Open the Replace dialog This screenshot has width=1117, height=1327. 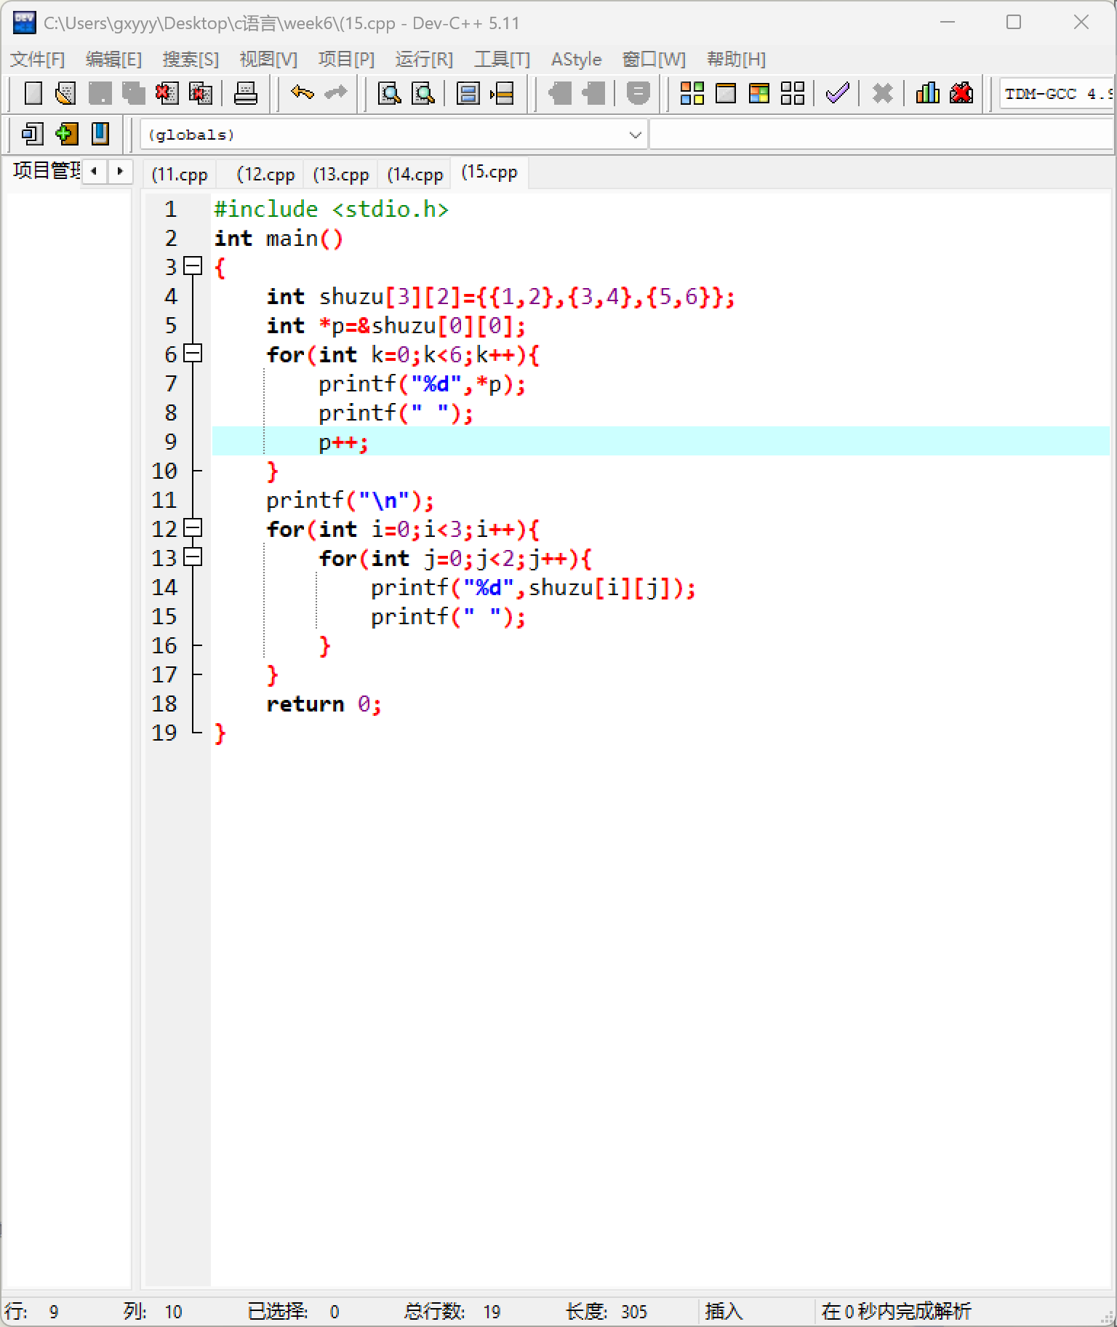click(x=423, y=93)
